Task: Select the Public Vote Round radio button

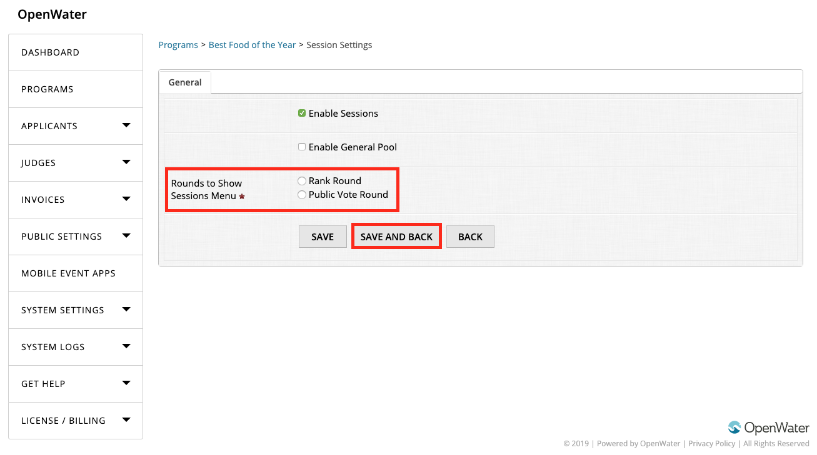Action: tap(302, 195)
